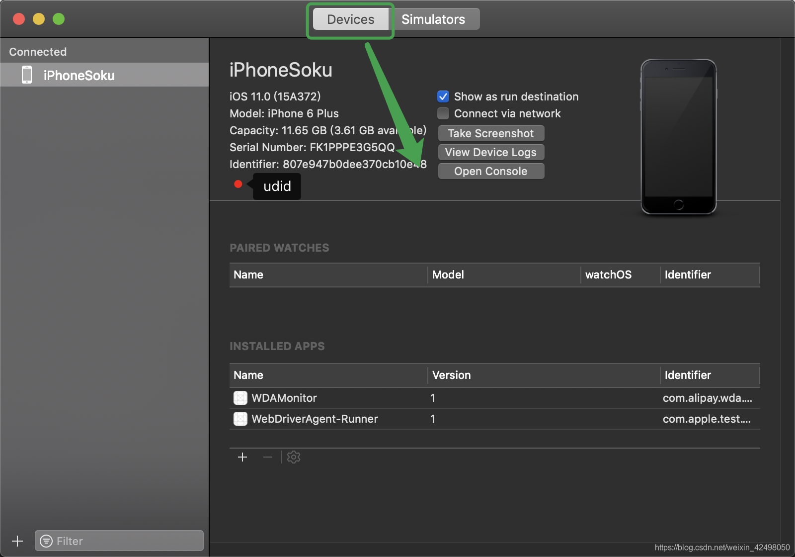The height and width of the screenshot is (557, 795).
Task: Switch to the Simulators tab
Action: [x=434, y=19]
